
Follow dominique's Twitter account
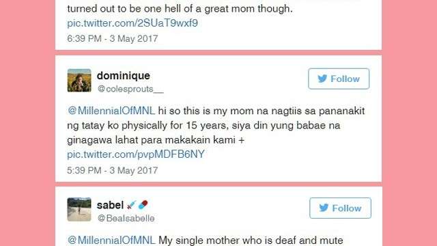click(x=339, y=79)
